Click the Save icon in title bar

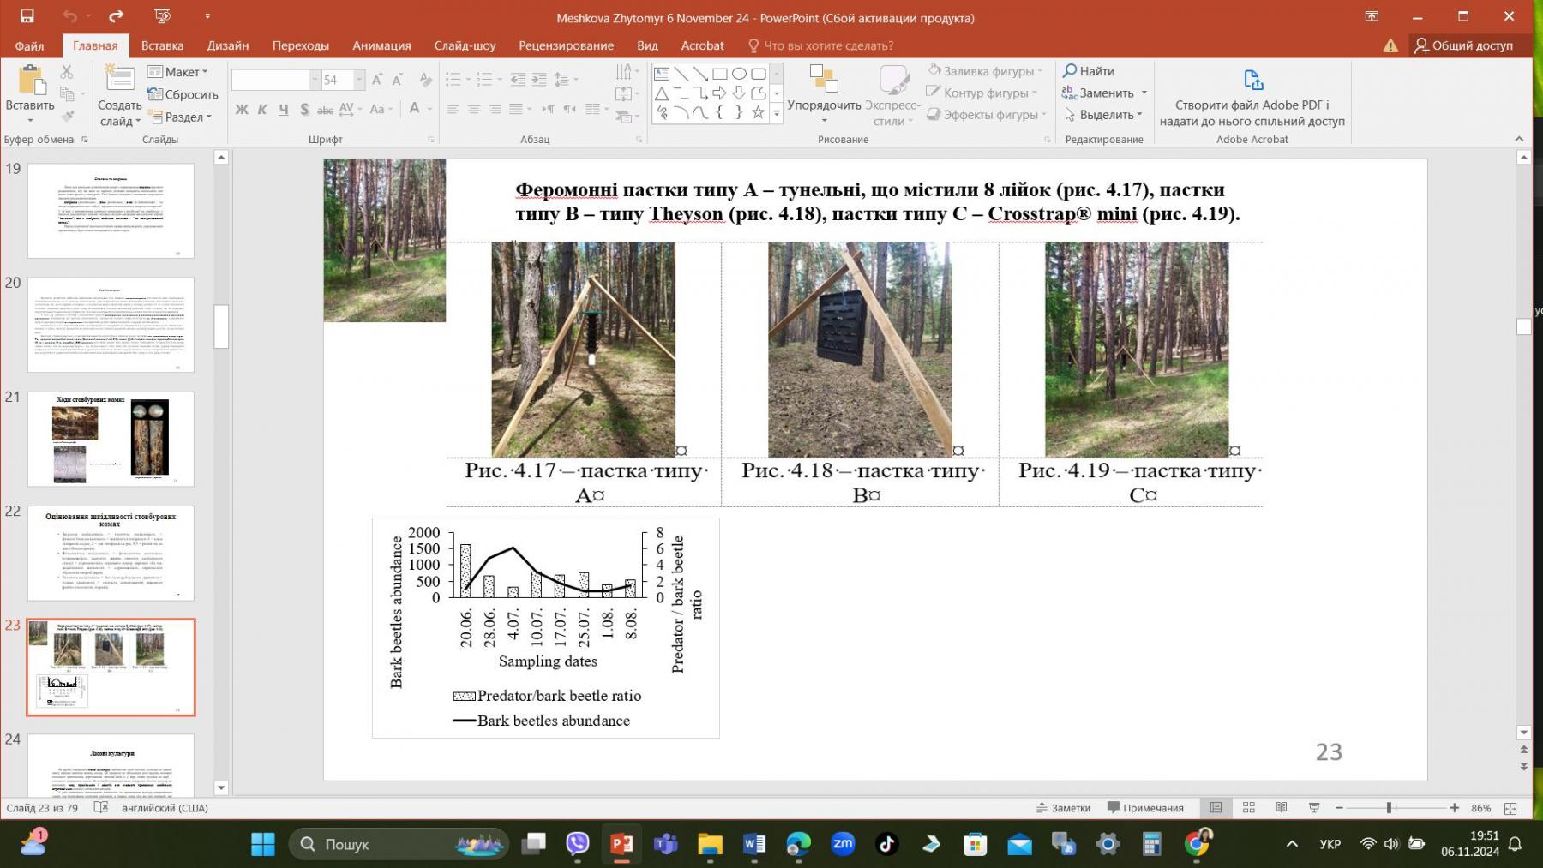(x=27, y=16)
